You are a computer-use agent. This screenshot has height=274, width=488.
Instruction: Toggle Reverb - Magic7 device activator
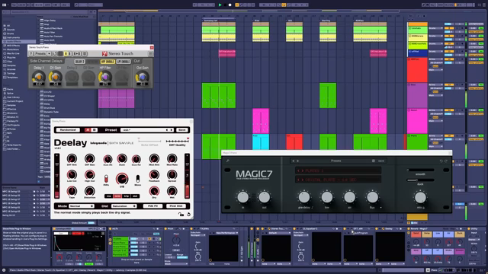[x=409, y=229]
